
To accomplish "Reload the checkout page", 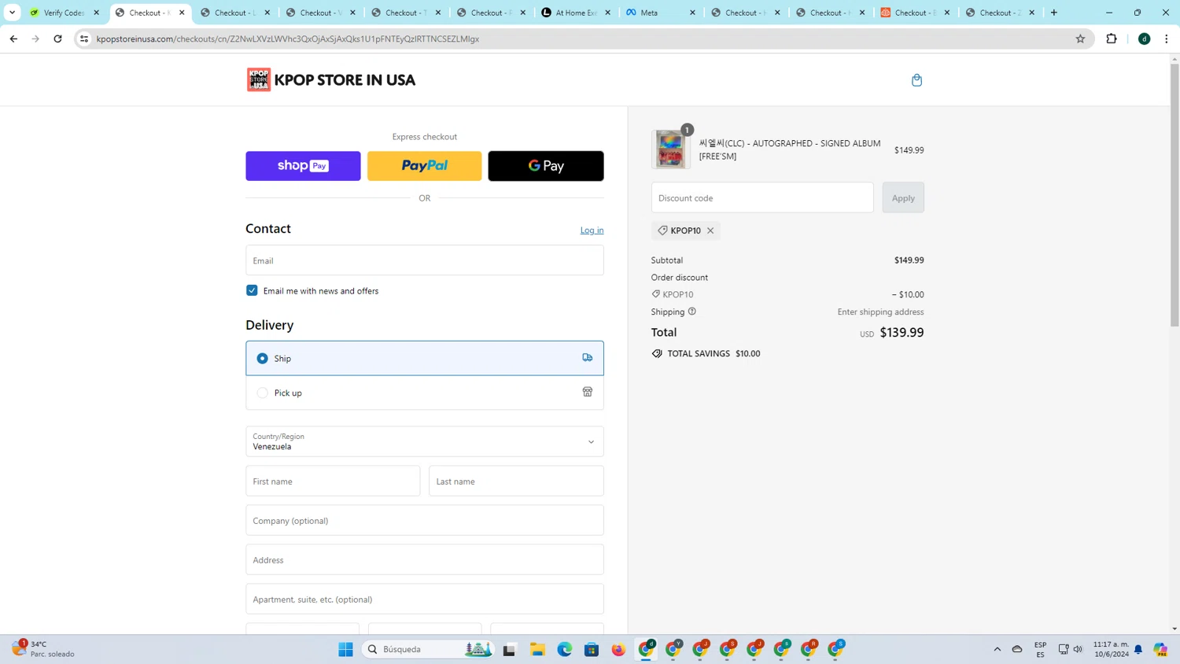I will 57,39.
